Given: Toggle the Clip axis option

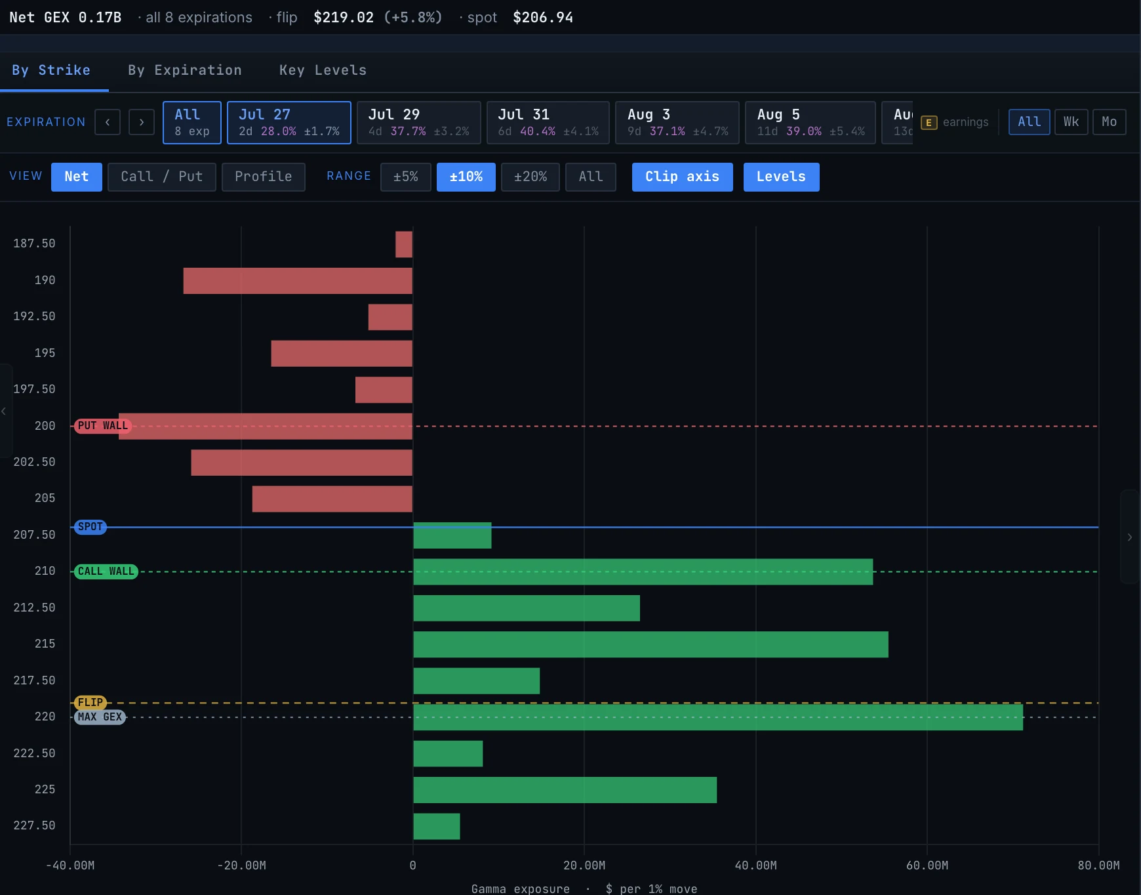Looking at the screenshot, I should coord(683,177).
